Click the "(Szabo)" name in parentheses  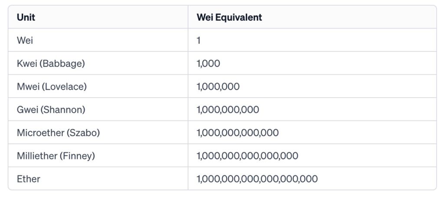coord(83,133)
